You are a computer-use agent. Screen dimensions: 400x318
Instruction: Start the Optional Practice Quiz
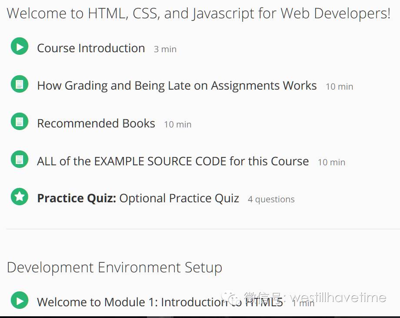pyautogui.click(x=179, y=198)
